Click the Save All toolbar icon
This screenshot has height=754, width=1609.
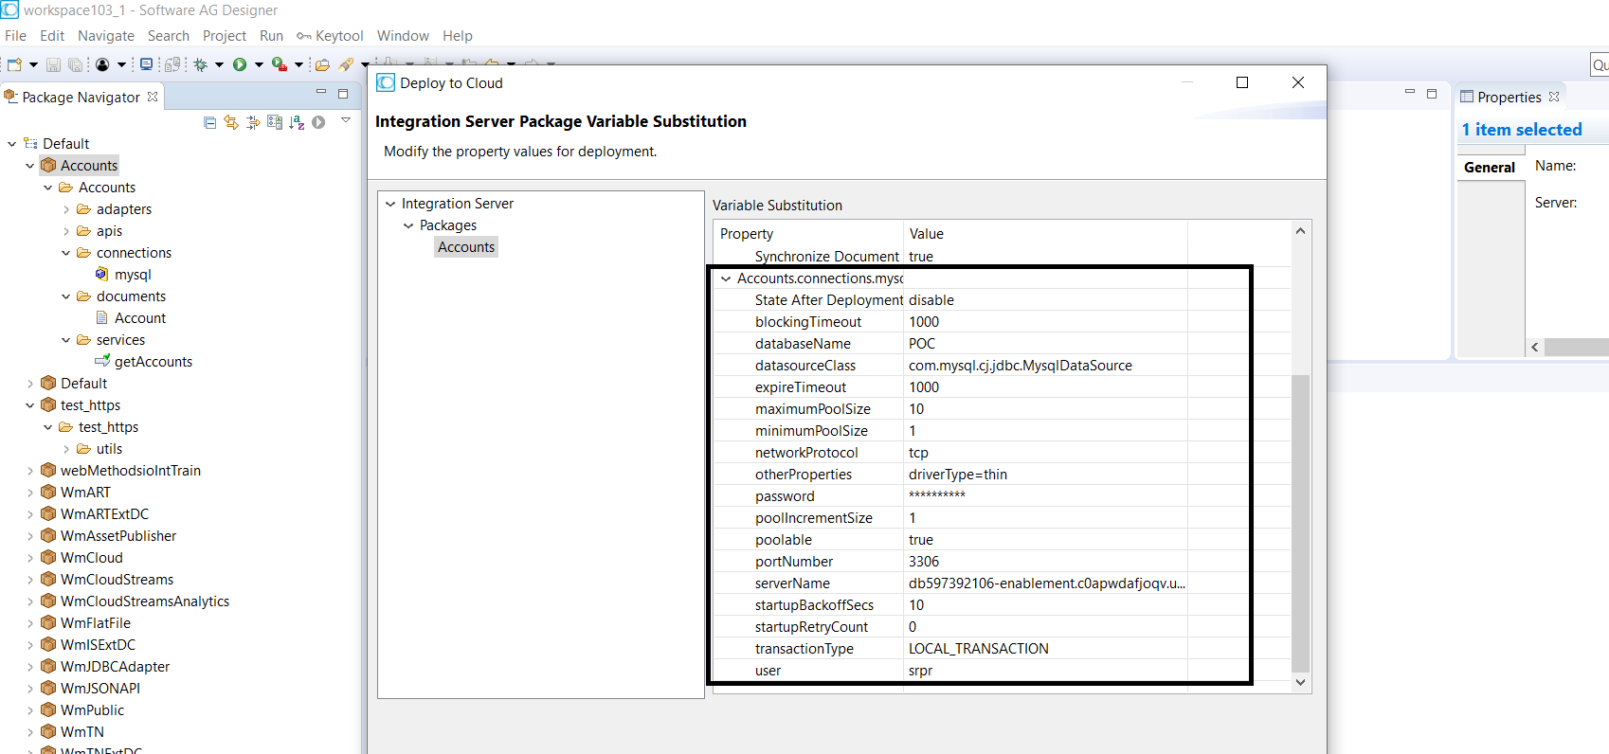pyautogui.click(x=75, y=64)
